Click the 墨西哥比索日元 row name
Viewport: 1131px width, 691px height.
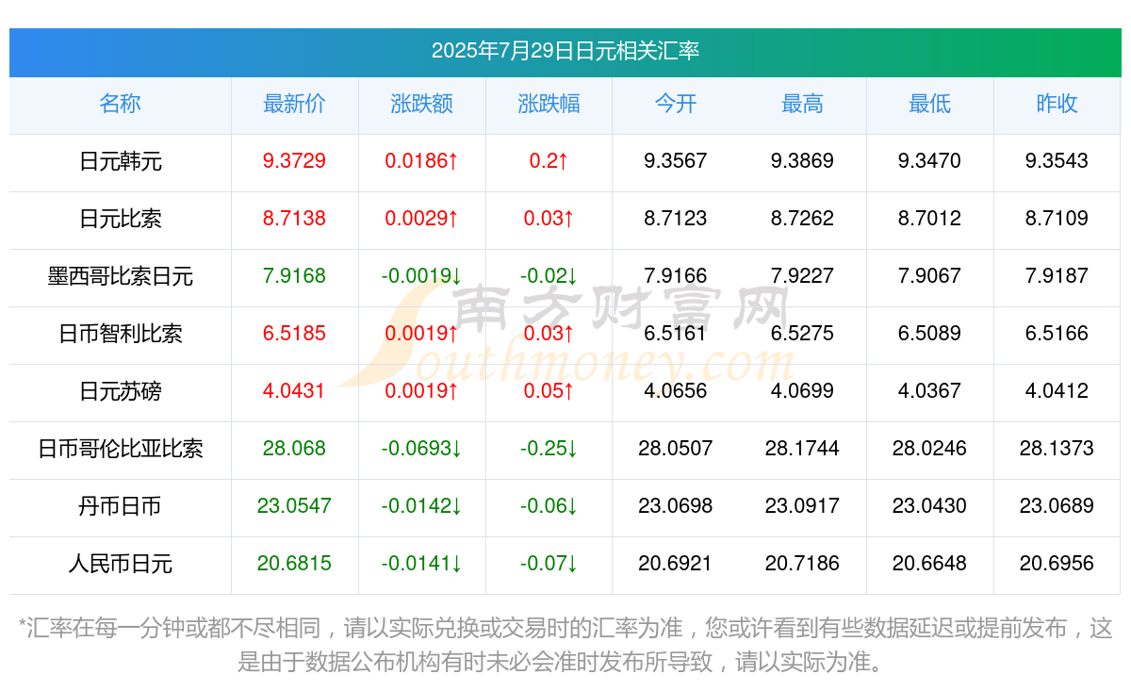[121, 276]
